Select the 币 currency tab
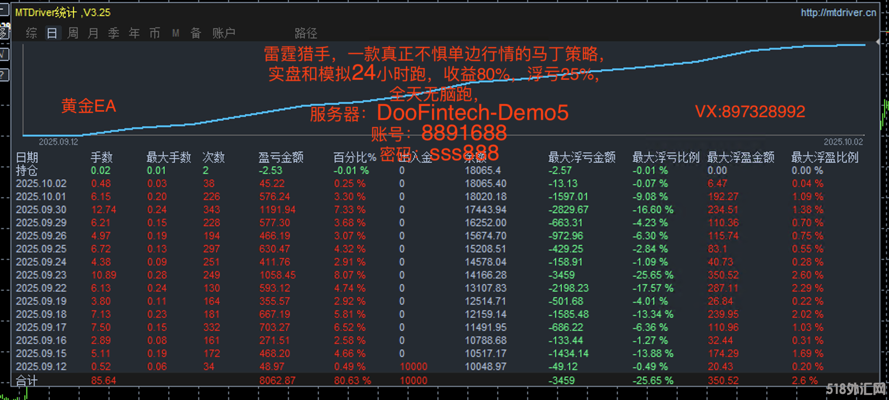 (x=155, y=33)
